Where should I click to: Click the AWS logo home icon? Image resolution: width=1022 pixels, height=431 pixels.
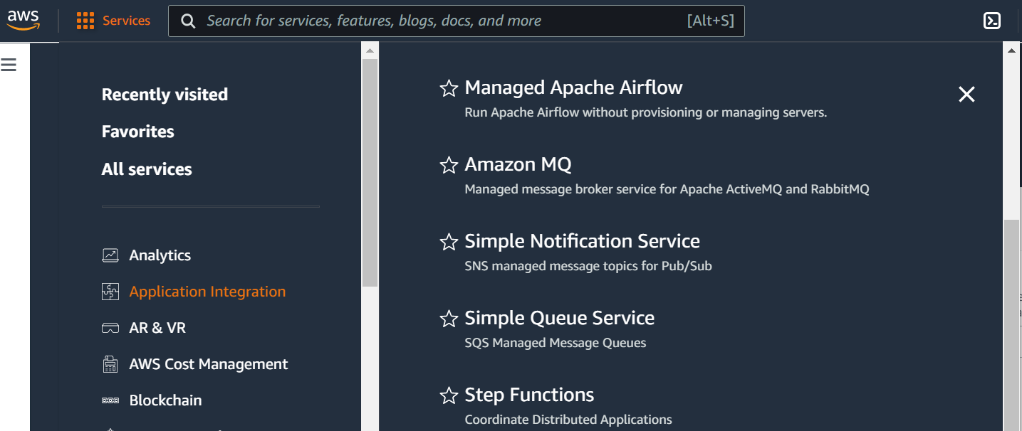[24, 21]
